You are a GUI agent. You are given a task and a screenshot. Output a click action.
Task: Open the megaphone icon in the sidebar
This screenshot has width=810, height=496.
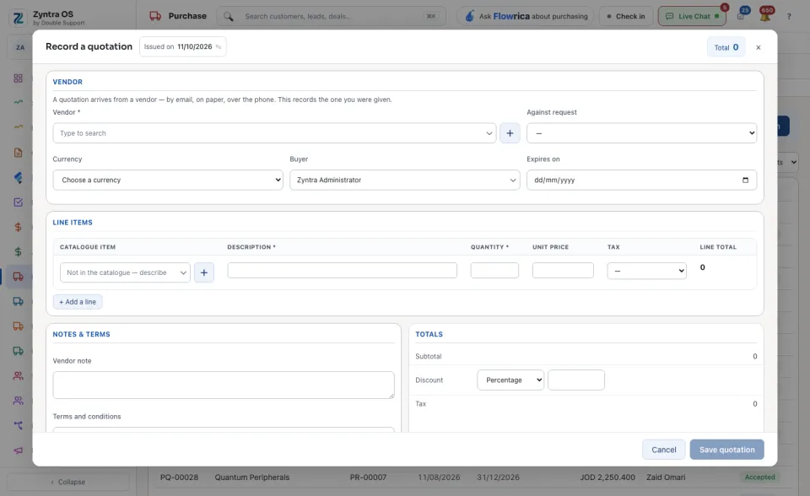pyautogui.click(x=18, y=450)
